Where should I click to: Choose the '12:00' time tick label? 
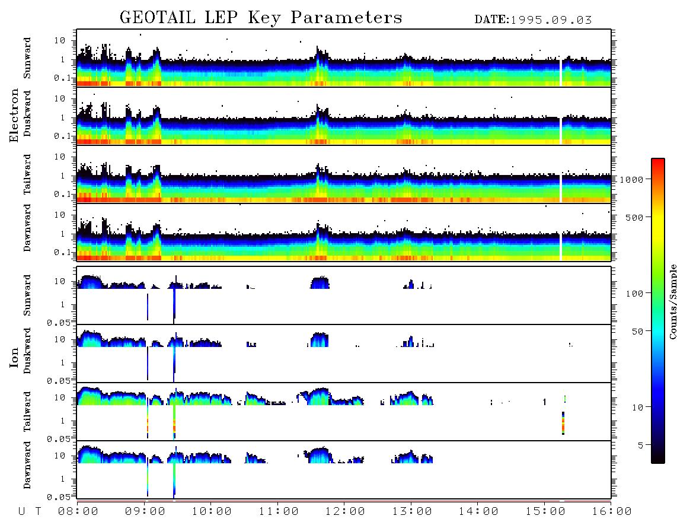(345, 512)
